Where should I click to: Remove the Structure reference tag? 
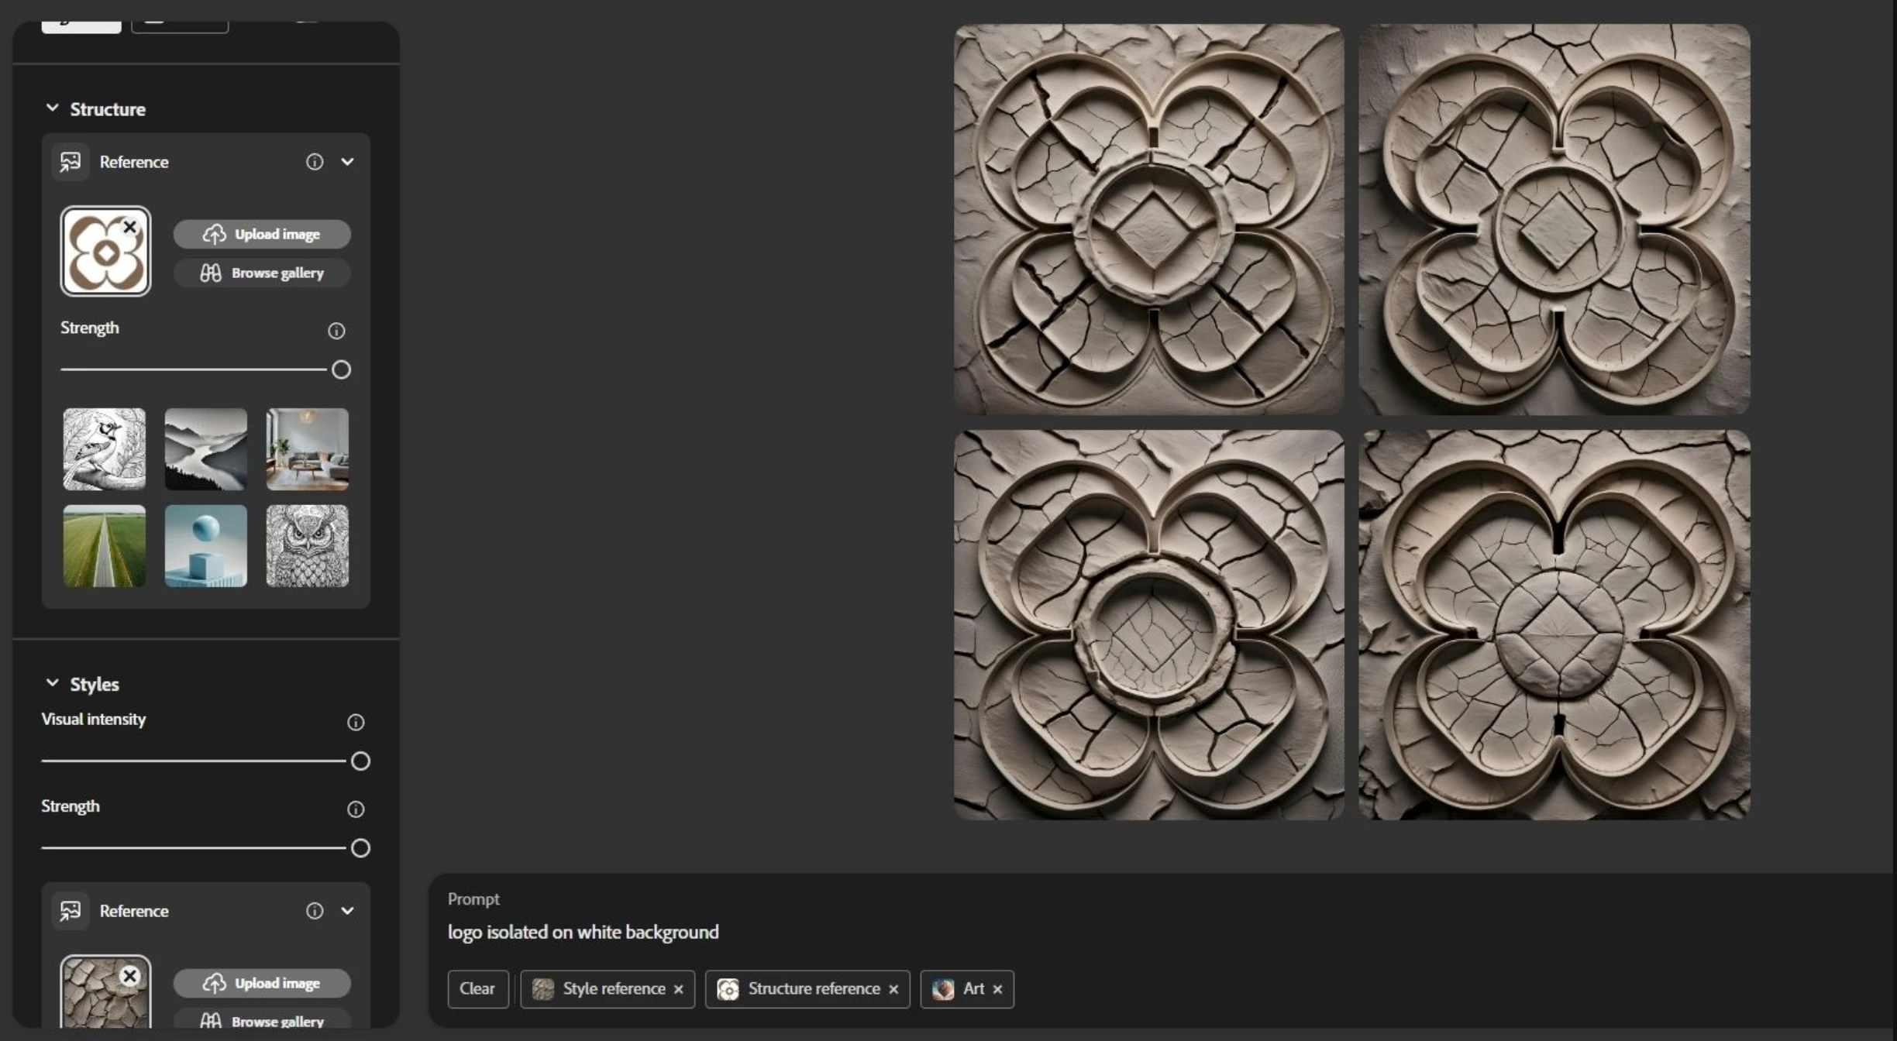[893, 989]
